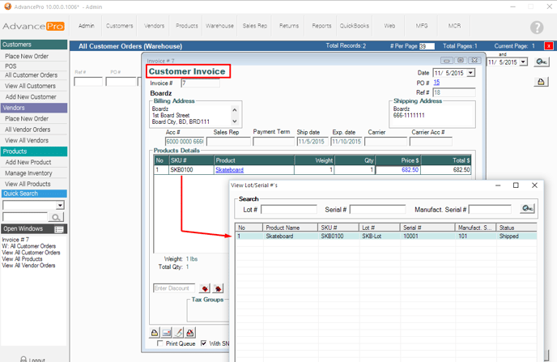The image size is (557, 362).
Task: Click search key icon in Lot/Serial window
Action: click(527, 209)
